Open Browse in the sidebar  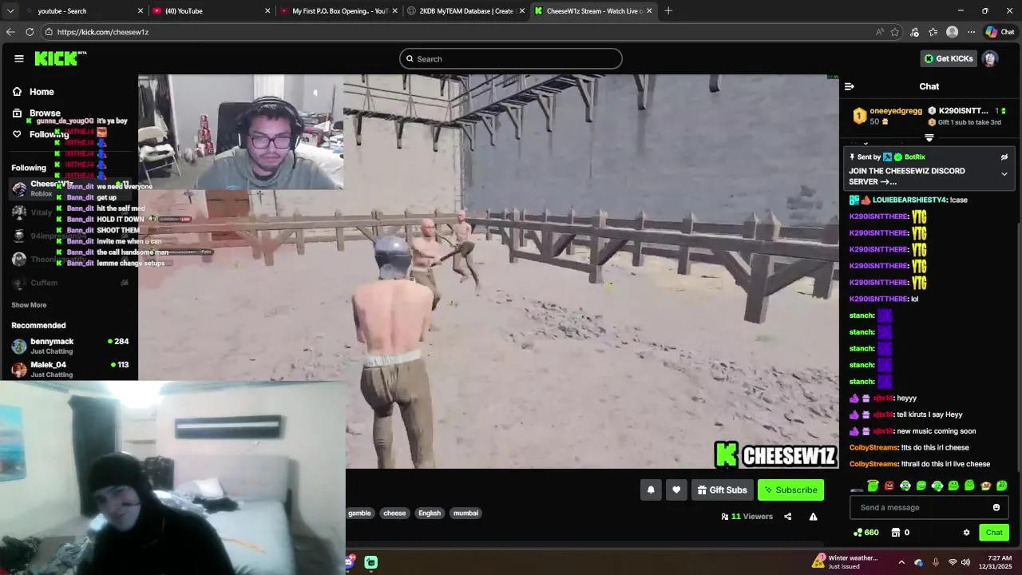pos(45,113)
